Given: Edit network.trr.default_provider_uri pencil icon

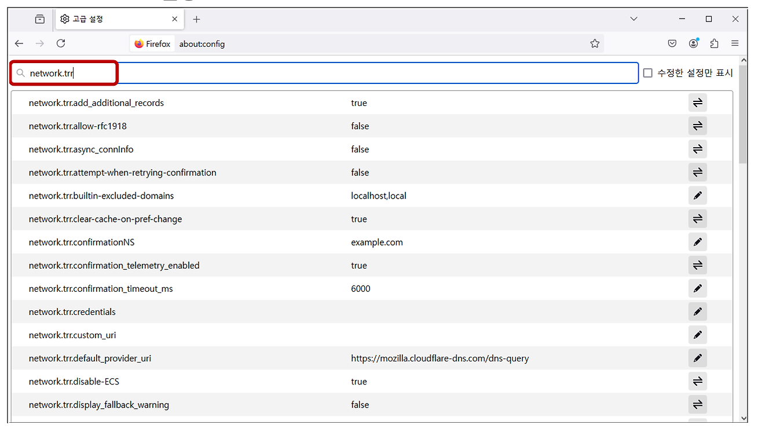Looking at the screenshot, I should pyautogui.click(x=698, y=358).
